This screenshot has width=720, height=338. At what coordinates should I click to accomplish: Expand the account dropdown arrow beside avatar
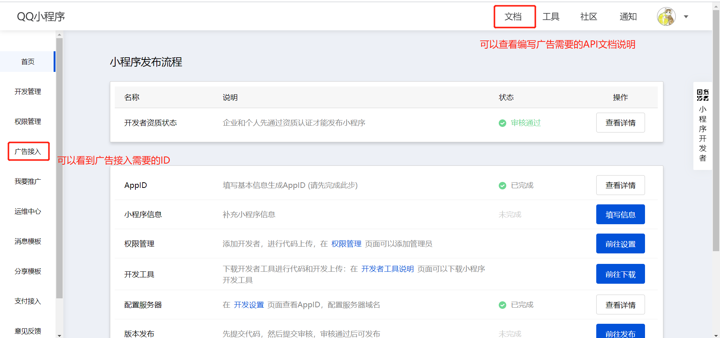click(686, 17)
